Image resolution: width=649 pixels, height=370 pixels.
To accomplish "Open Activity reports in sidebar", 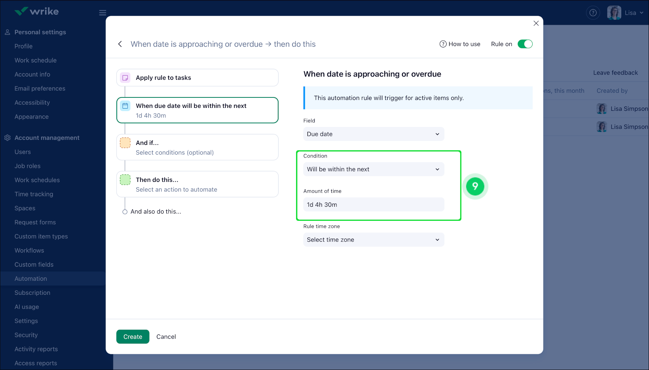I will point(36,349).
